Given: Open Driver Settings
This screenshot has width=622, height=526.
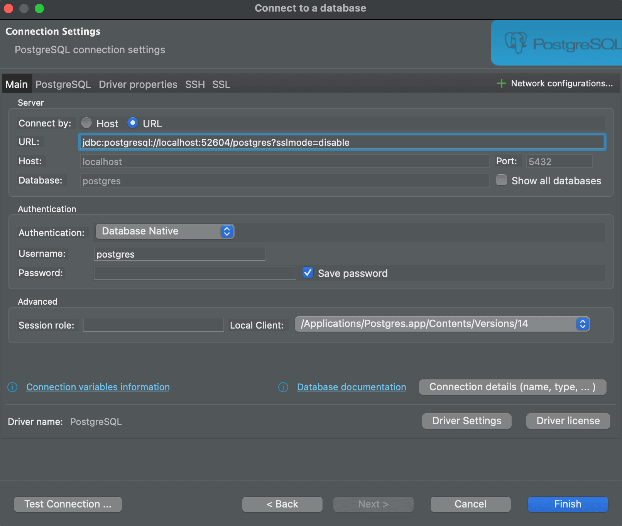Looking at the screenshot, I should tap(466, 421).
